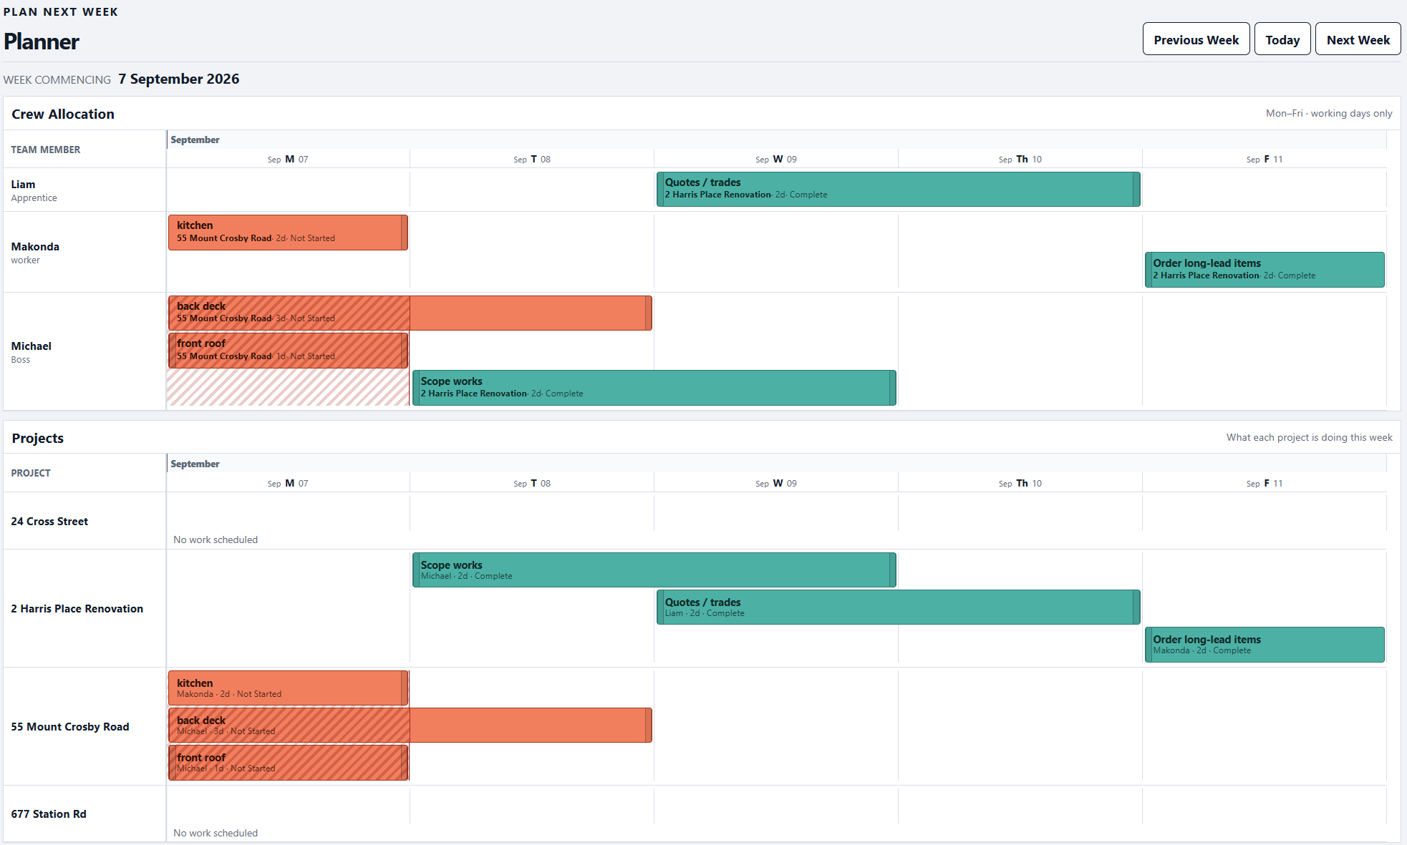Click Sep Th 10 header in Projects section
This screenshot has width=1407, height=845.
pos(1020,483)
